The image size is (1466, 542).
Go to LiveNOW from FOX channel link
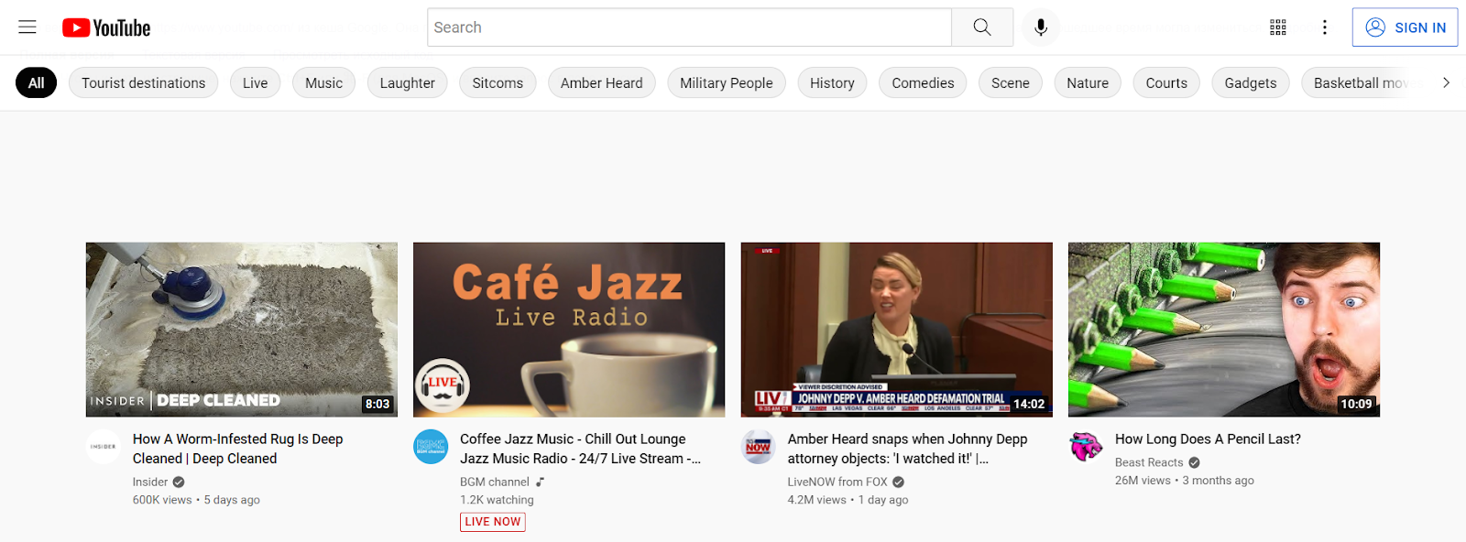pos(837,482)
